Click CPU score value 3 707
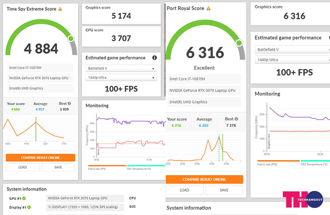The image size is (330, 215). tap(121, 38)
